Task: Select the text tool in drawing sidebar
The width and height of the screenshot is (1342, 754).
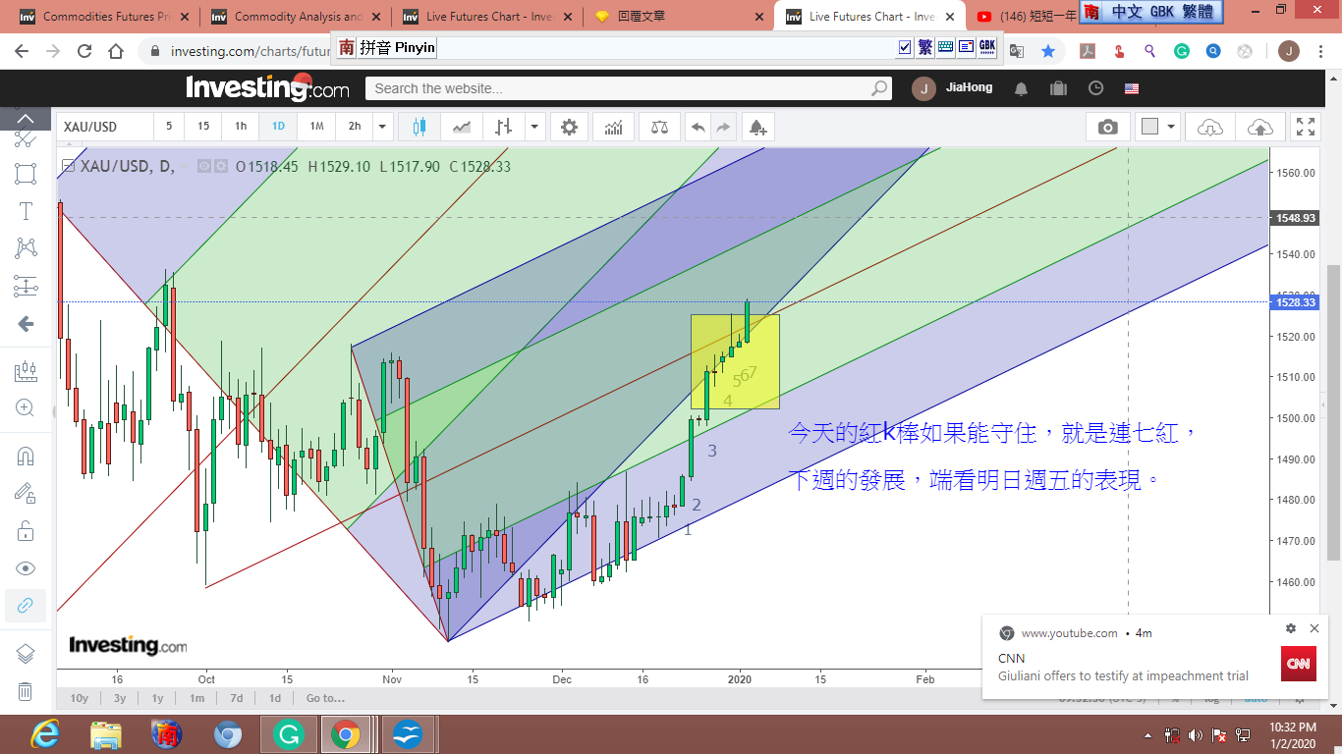Action: click(26, 211)
